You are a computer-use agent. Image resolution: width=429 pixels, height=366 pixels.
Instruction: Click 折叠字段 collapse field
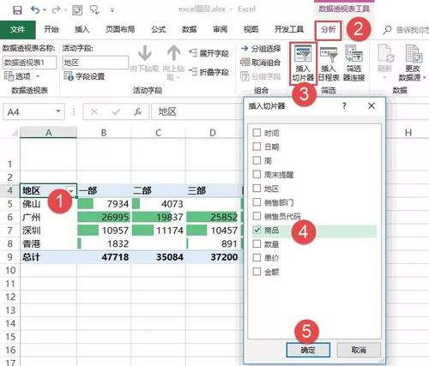tap(209, 72)
